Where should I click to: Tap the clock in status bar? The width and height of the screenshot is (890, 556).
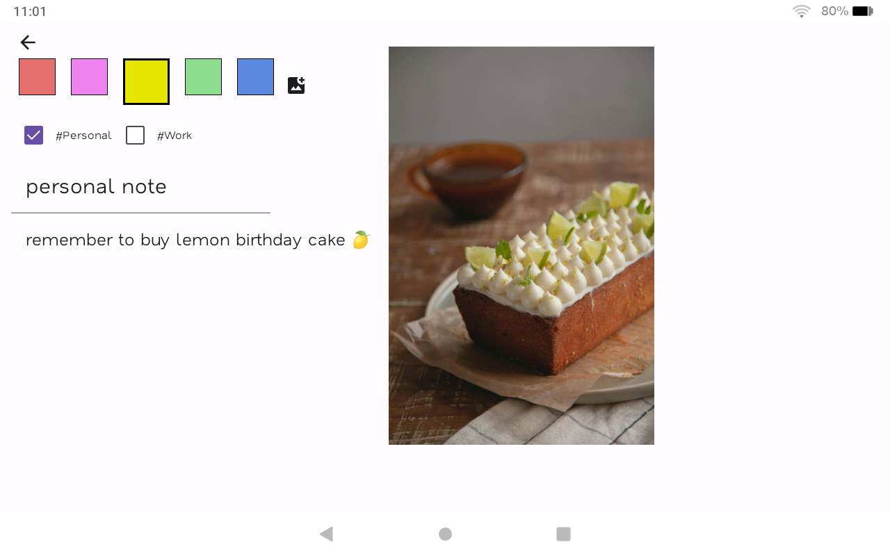coord(30,11)
